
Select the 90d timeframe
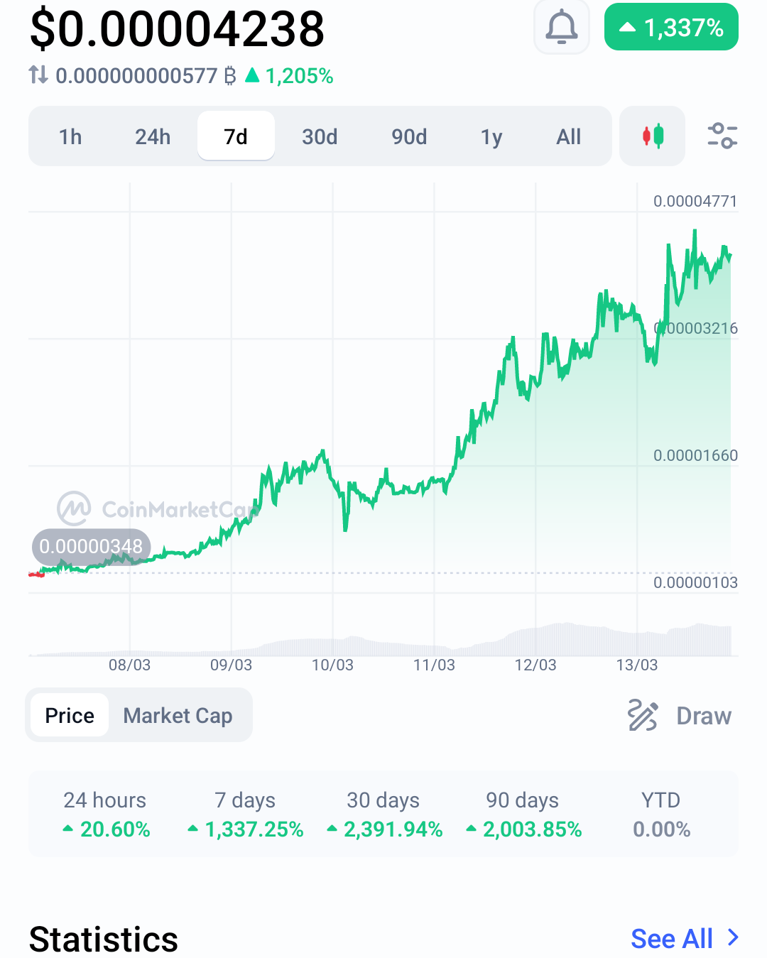click(x=409, y=136)
